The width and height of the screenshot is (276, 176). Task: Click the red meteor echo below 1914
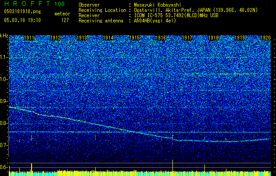(95, 137)
